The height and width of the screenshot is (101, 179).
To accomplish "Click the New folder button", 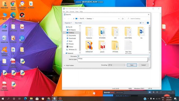I will click(x=78, y=23).
